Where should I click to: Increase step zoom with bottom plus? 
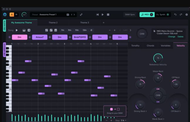point(111,121)
